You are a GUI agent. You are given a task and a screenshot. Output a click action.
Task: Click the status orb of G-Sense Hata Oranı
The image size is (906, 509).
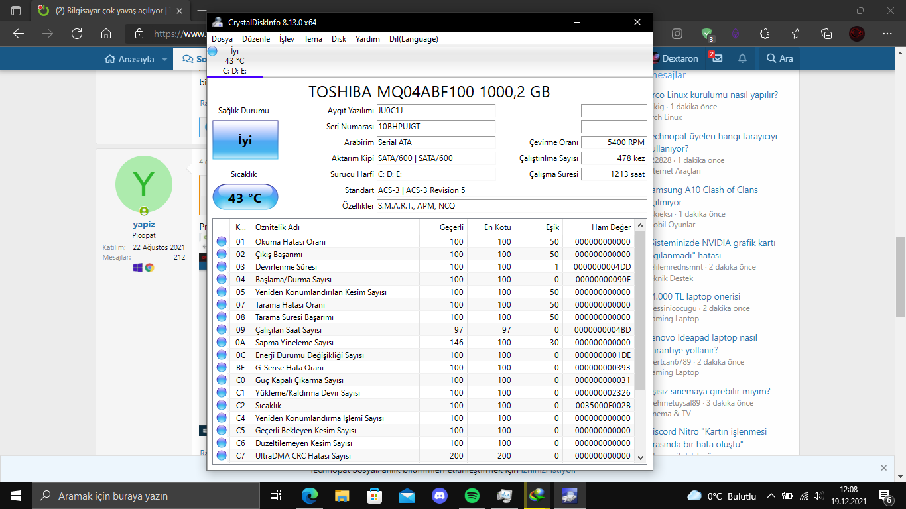click(x=222, y=368)
